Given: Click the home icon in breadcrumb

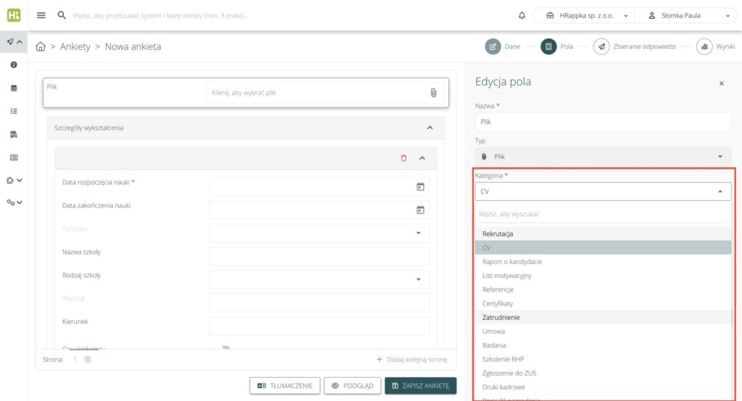Looking at the screenshot, I should tap(41, 47).
